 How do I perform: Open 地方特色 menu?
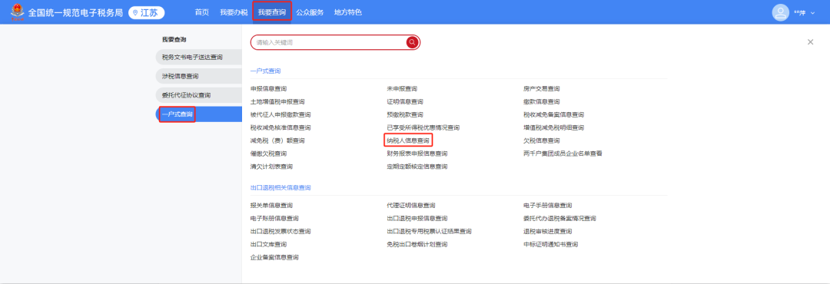click(x=348, y=12)
